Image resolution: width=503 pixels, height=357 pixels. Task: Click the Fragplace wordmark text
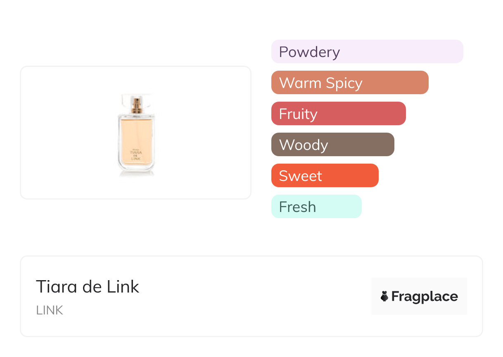pos(424,297)
